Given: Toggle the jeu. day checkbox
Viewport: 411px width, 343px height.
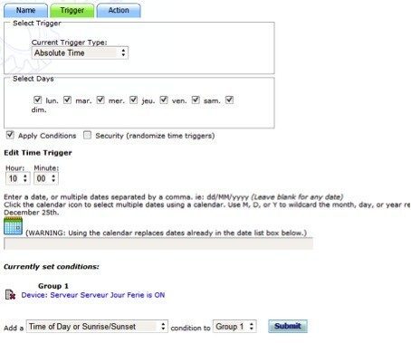Looking at the screenshot, I should pyautogui.click(x=133, y=100).
